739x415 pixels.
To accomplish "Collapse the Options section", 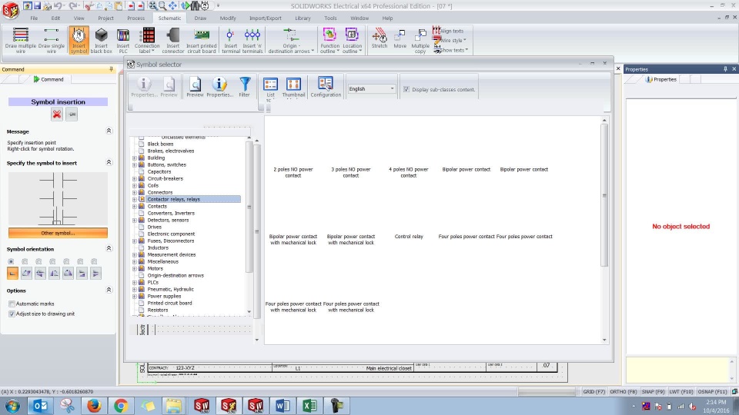I will [x=109, y=290].
